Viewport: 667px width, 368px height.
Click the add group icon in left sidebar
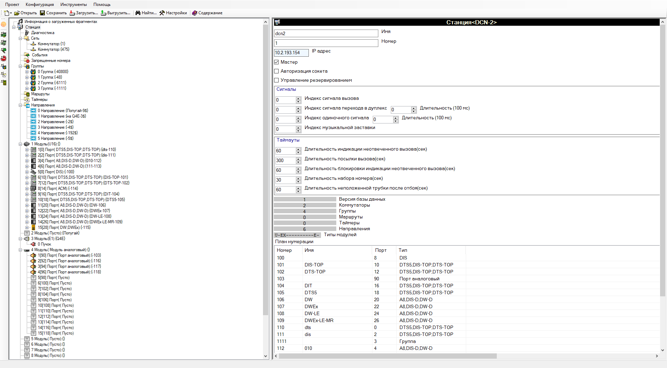3,66
